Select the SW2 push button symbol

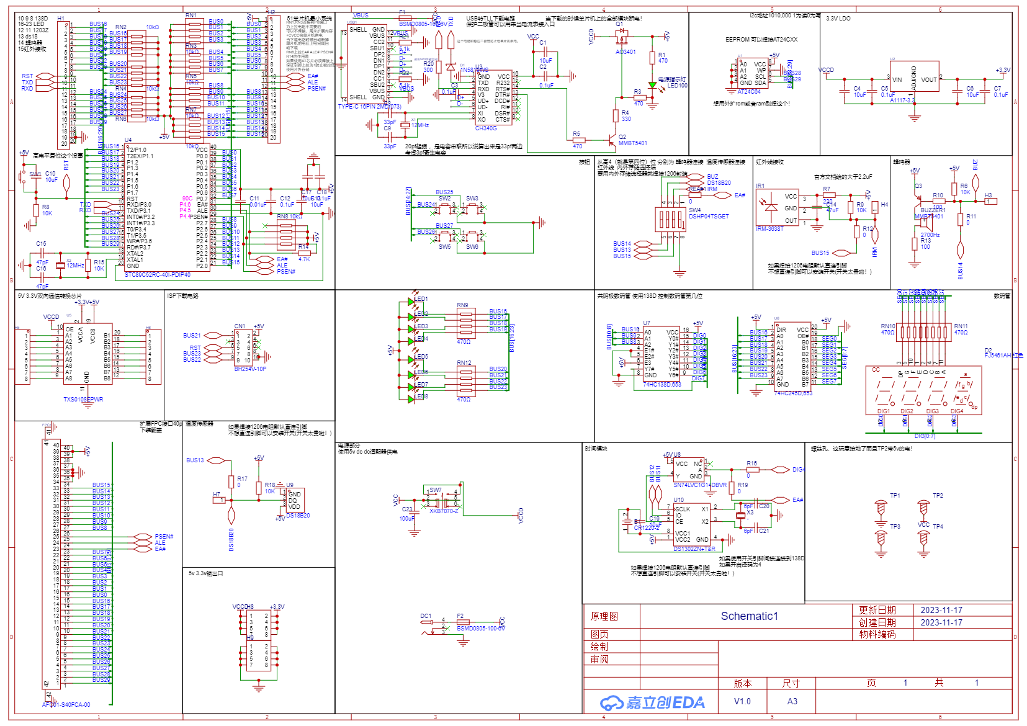coord(446,208)
